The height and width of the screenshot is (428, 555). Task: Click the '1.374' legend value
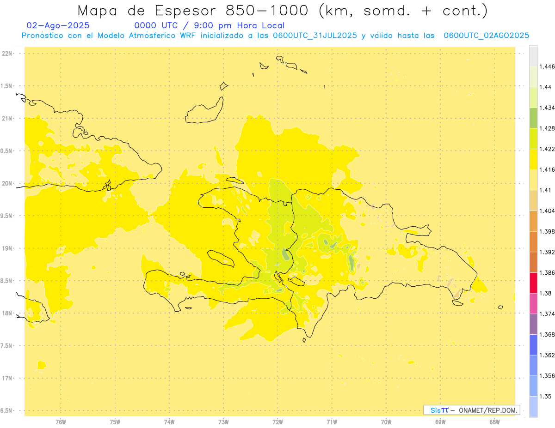point(548,314)
